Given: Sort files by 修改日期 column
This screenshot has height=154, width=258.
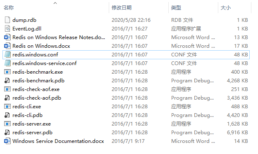Looking at the screenshot, I should (x=122, y=7).
